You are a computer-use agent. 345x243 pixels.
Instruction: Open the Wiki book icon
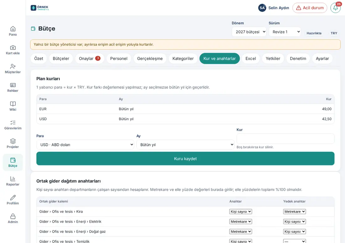click(13, 104)
